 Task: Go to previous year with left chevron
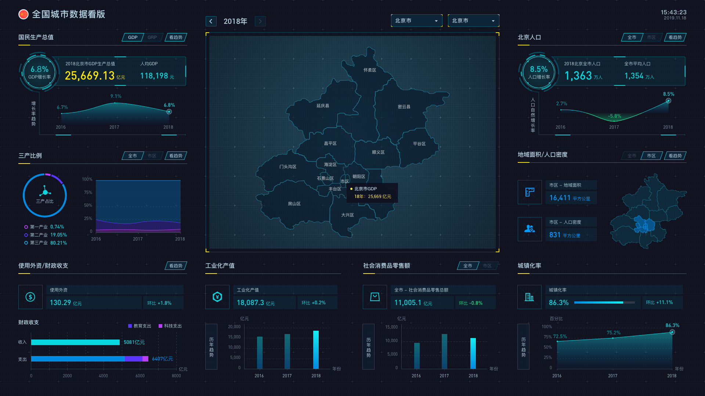click(x=211, y=21)
